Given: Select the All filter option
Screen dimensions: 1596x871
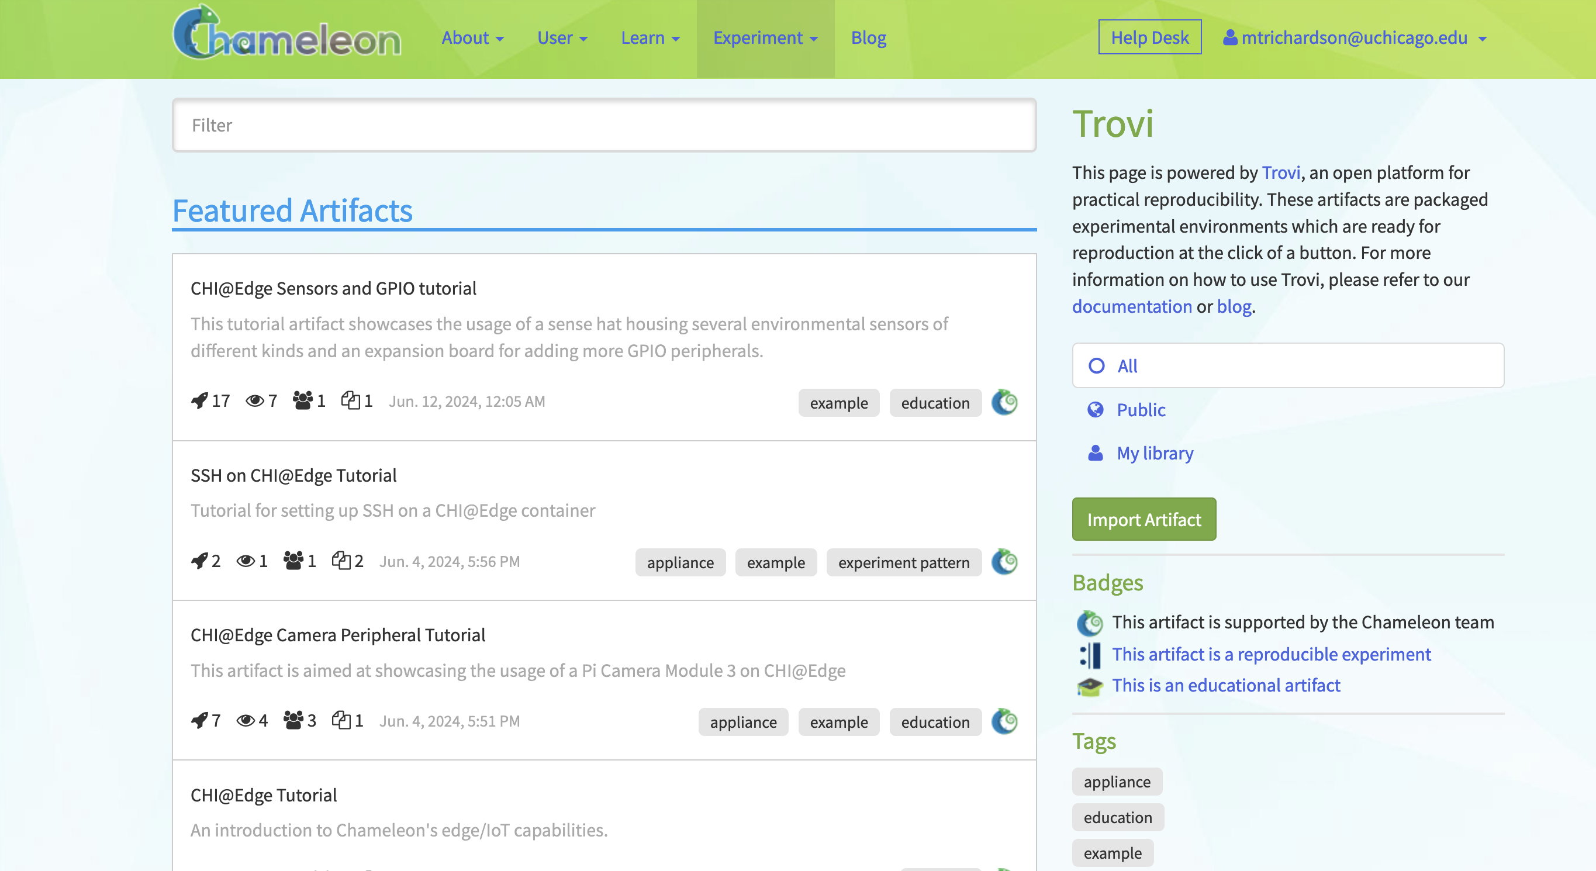Looking at the screenshot, I should tap(1288, 365).
